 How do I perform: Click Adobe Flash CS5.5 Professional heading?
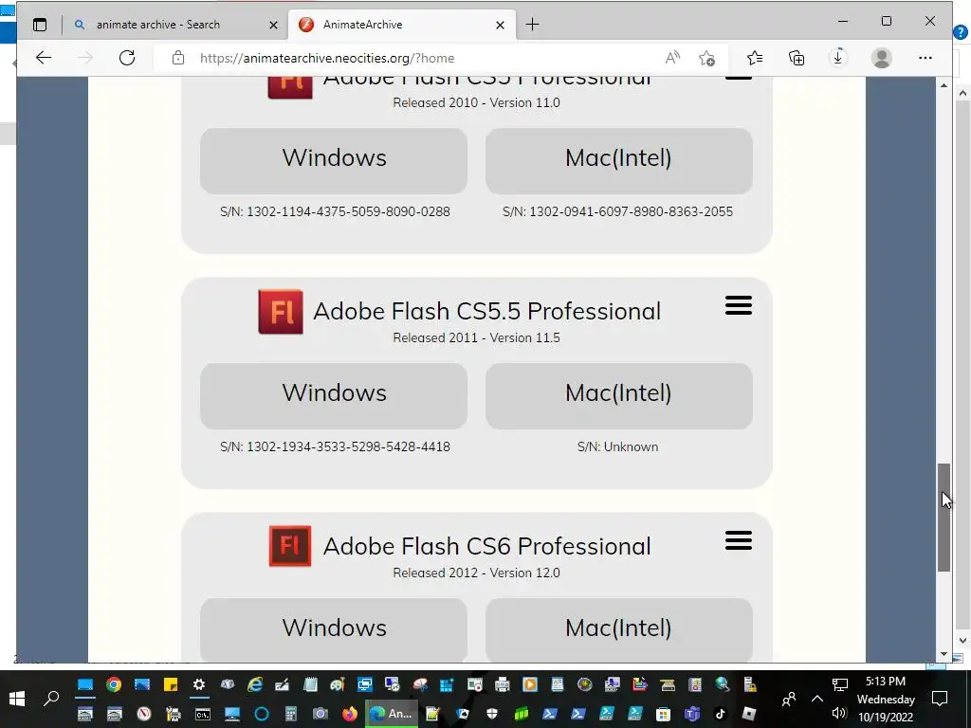486,311
